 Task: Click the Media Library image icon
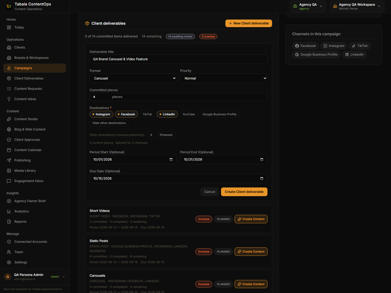(9, 171)
